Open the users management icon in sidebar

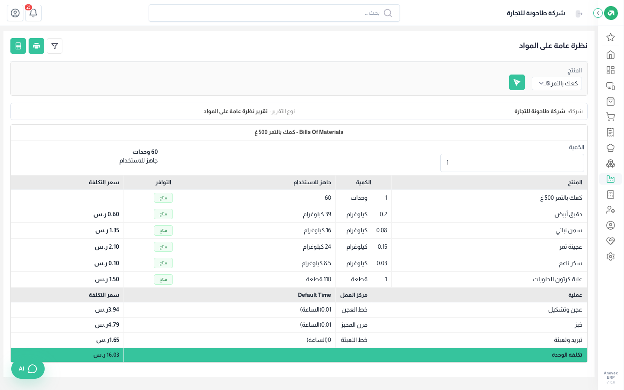point(611,210)
